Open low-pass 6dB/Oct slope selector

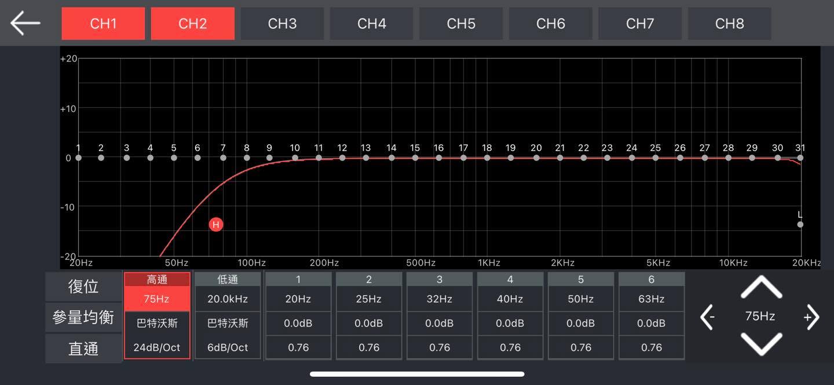(228, 347)
